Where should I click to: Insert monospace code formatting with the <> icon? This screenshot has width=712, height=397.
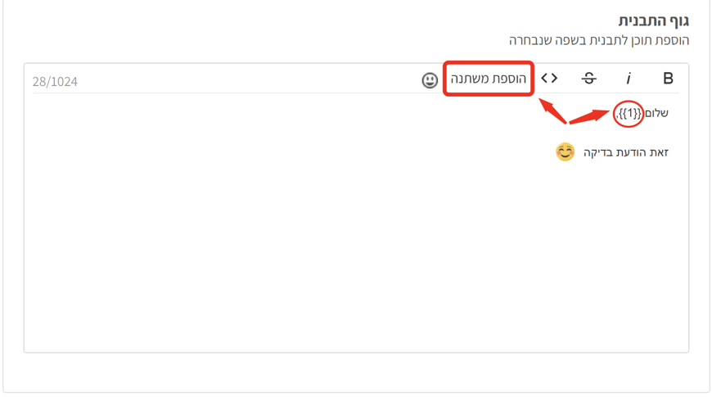549,79
